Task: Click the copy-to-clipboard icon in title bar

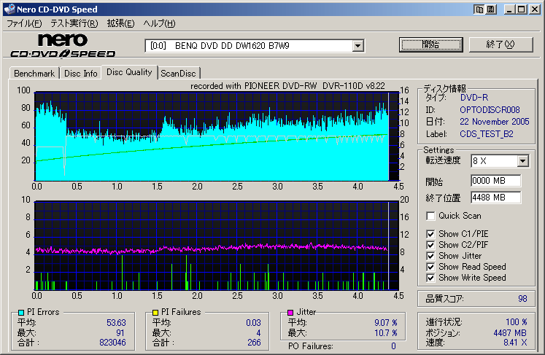Action: point(479,9)
